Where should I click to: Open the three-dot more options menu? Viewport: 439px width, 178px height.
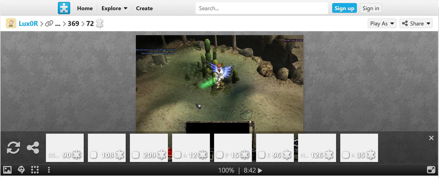[49, 170]
